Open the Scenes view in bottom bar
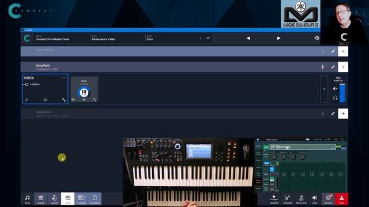The width and height of the screenshot is (369, 207). [41, 199]
